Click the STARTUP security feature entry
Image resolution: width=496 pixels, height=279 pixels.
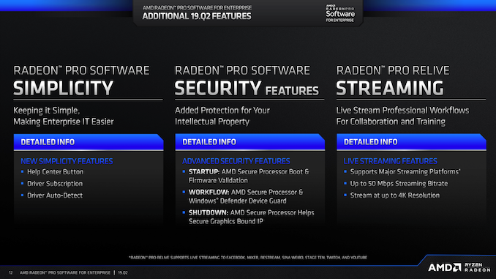point(249,176)
